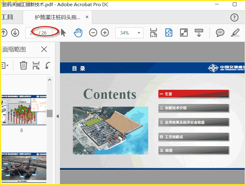
Task: Click the 二 创新技术介绍 contents button
Action: click(x=194, y=108)
